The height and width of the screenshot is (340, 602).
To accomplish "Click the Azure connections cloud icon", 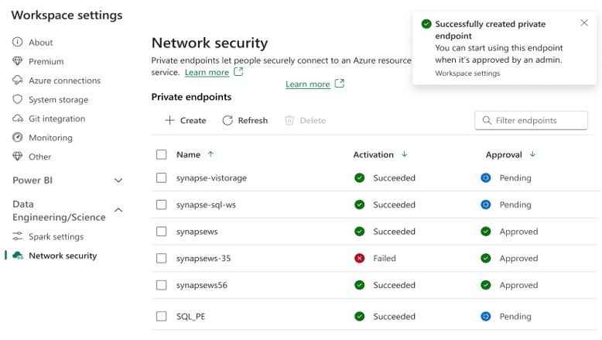I will click(x=18, y=81).
